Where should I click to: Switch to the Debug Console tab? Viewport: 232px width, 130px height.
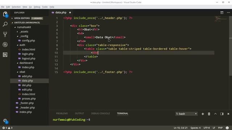[100, 113]
